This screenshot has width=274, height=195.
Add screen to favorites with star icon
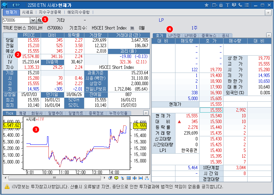pos(207,5)
